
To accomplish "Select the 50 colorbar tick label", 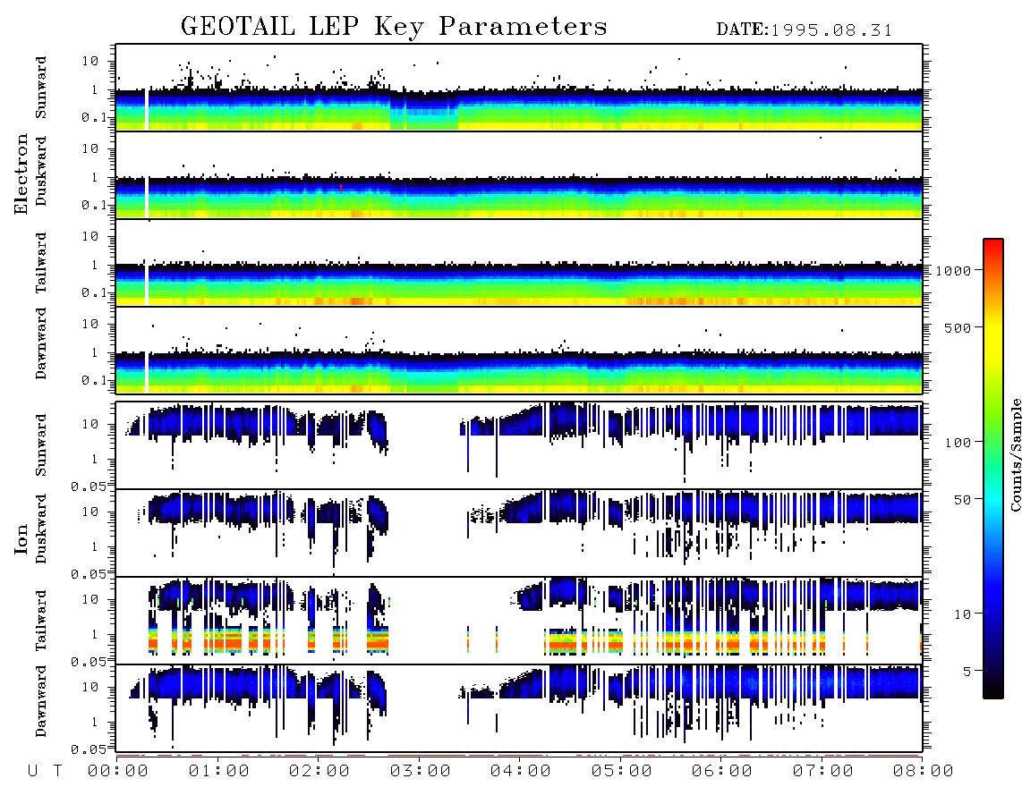I will point(962,500).
